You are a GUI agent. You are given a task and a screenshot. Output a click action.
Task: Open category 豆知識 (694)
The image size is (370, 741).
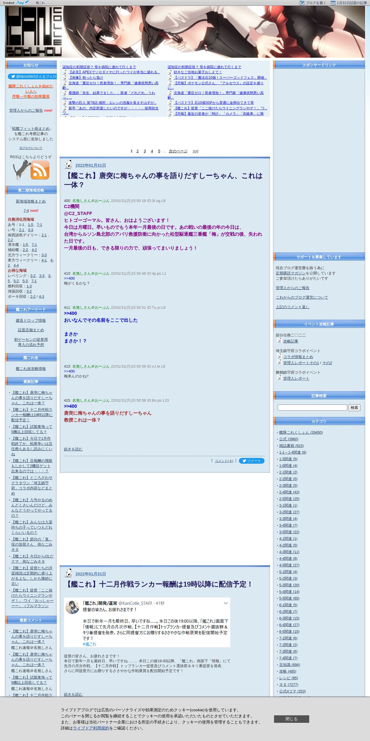pos(290,665)
